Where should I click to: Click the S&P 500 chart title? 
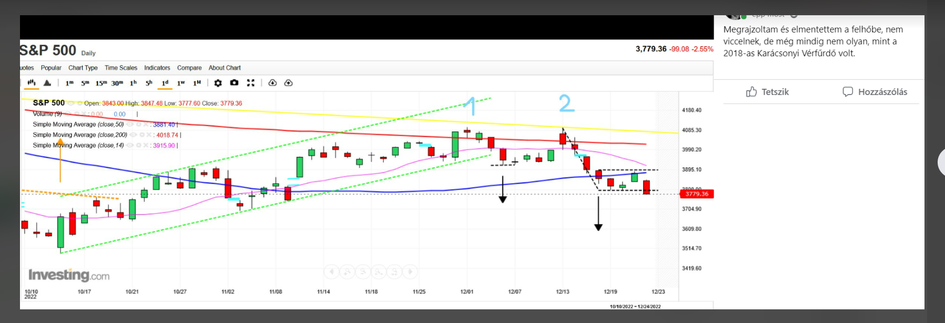point(48,50)
